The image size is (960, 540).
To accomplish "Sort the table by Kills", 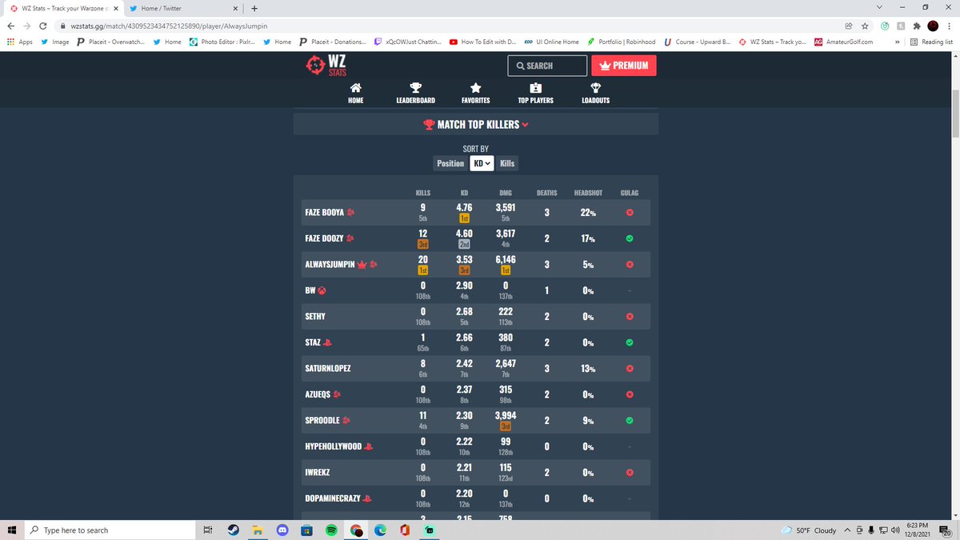I will (506, 163).
